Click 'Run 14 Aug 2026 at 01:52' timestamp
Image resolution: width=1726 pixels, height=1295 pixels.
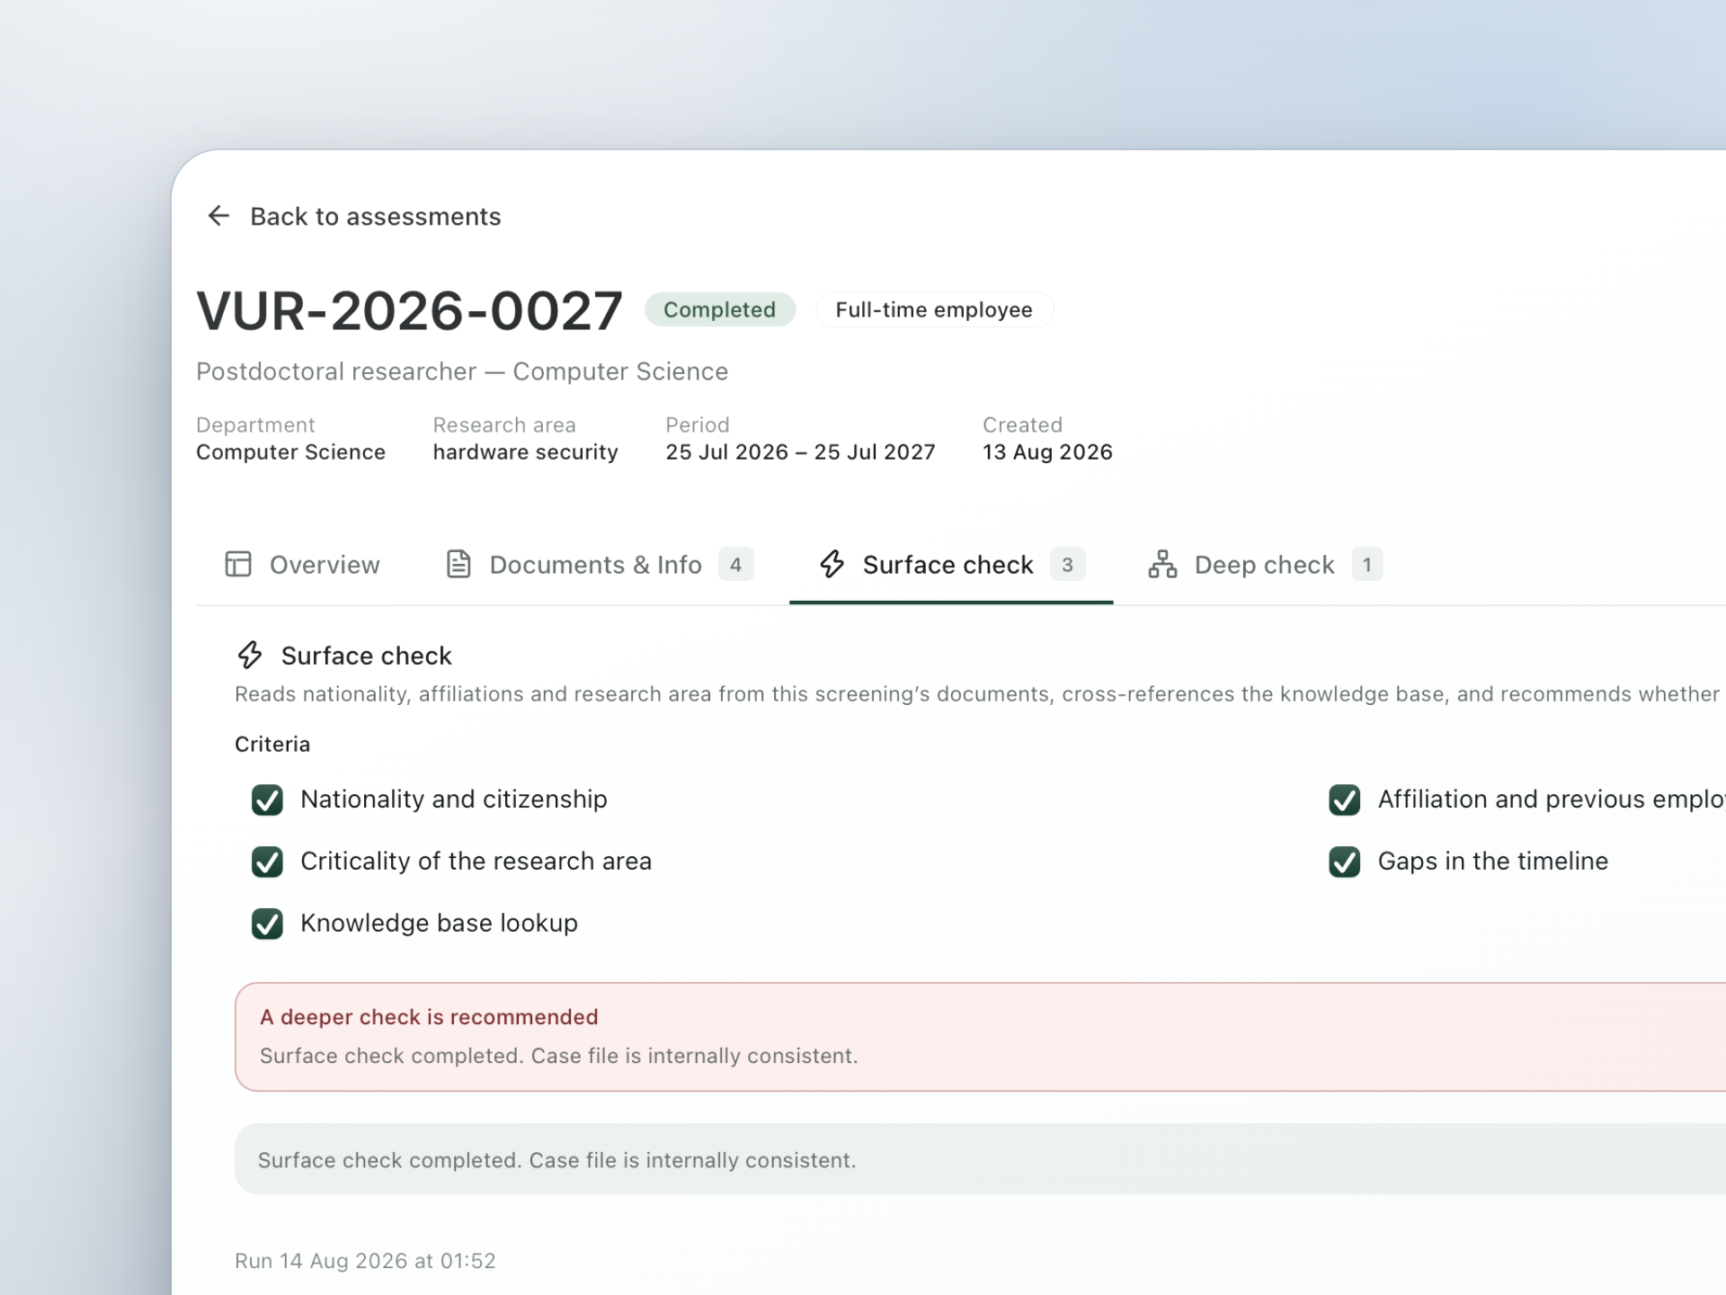tap(365, 1261)
